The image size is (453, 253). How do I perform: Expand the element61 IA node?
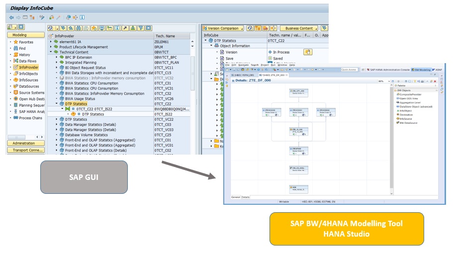[x=51, y=42]
